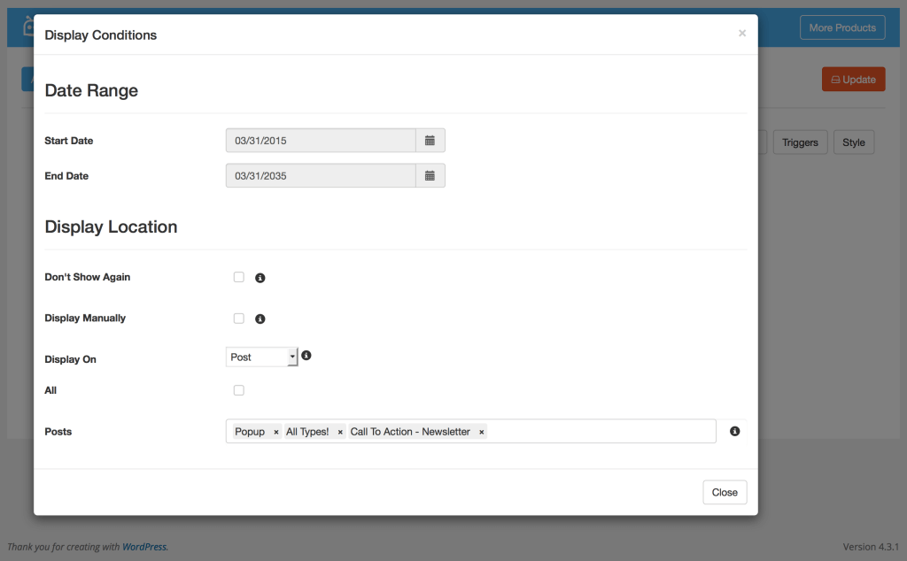Open the End Date calendar picker
907x561 pixels.
coord(430,176)
